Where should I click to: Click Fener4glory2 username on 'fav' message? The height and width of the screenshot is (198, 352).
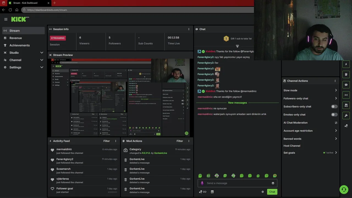coord(205,63)
